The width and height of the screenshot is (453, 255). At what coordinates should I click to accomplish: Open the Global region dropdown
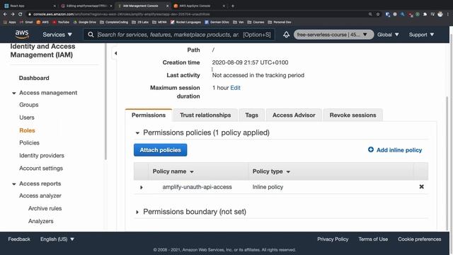[x=388, y=35]
